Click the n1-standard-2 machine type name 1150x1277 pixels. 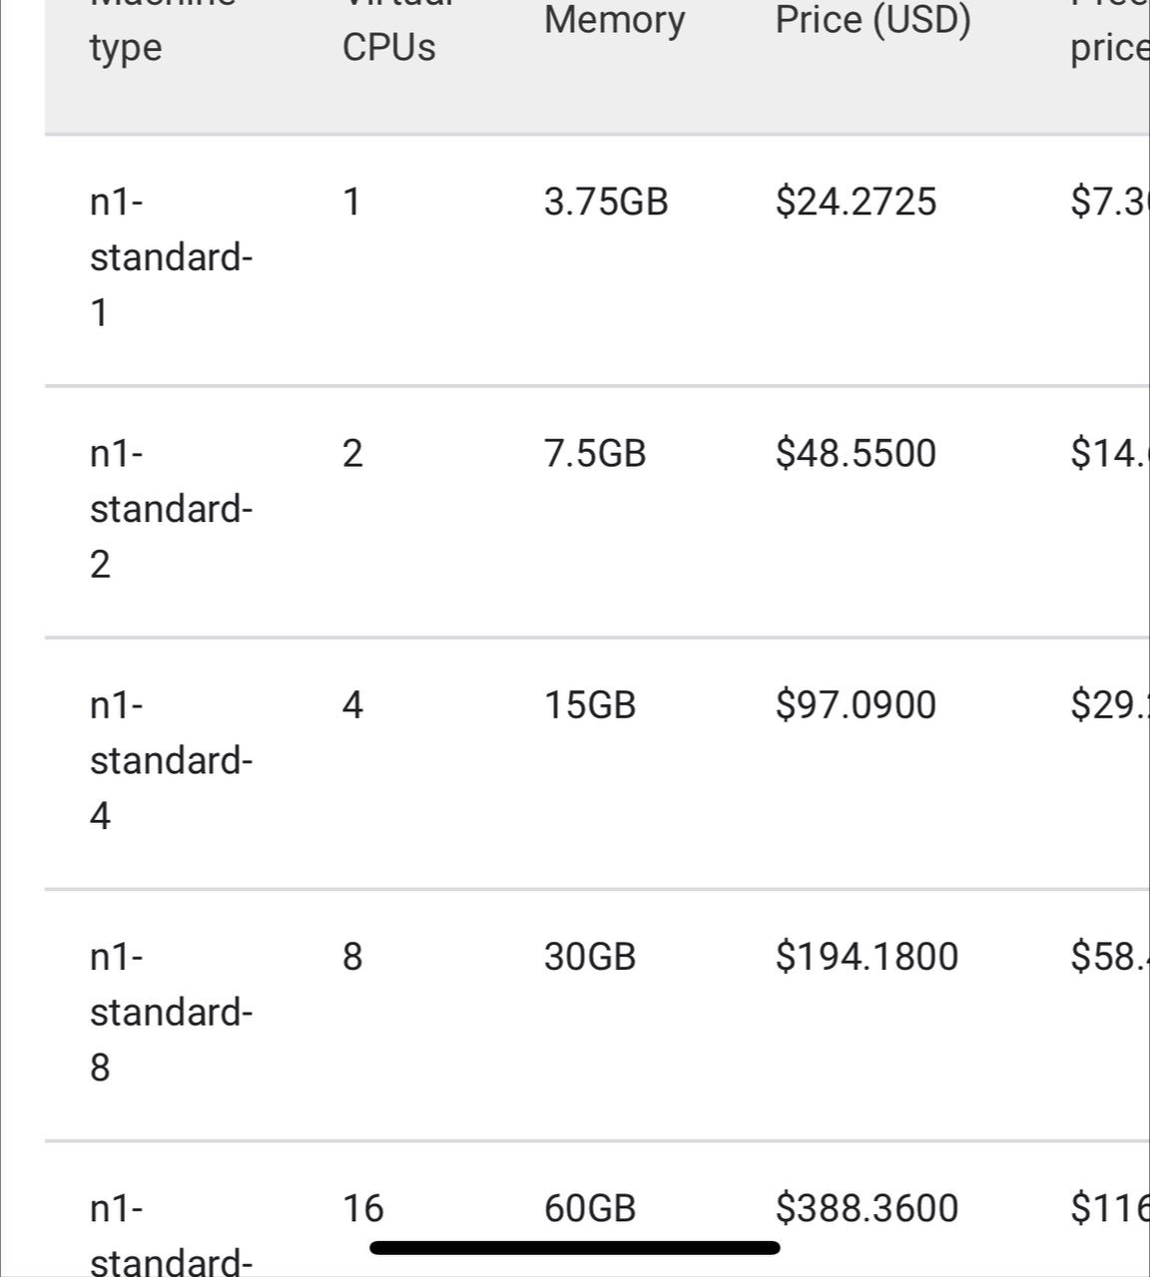pyautogui.click(x=171, y=510)
